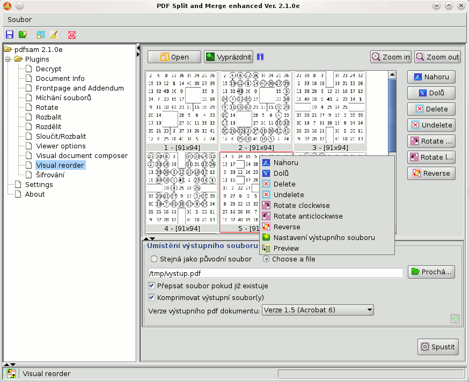Open 'Visual document composer' plugin in tree
The image size is (469, 382).
tap(82, 155)
